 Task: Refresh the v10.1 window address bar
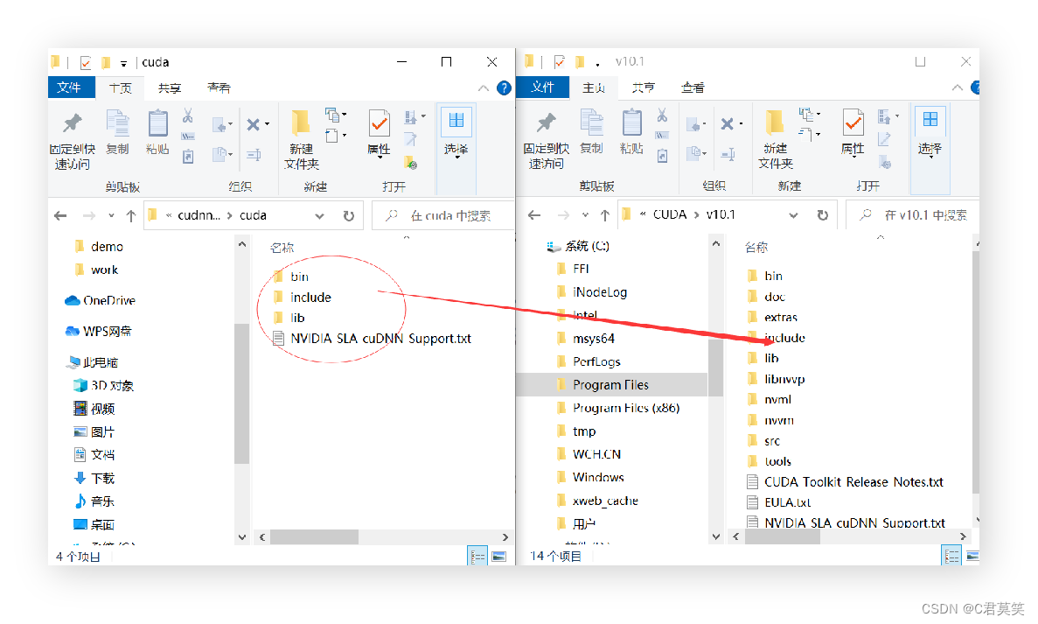(x=822, y=214)
